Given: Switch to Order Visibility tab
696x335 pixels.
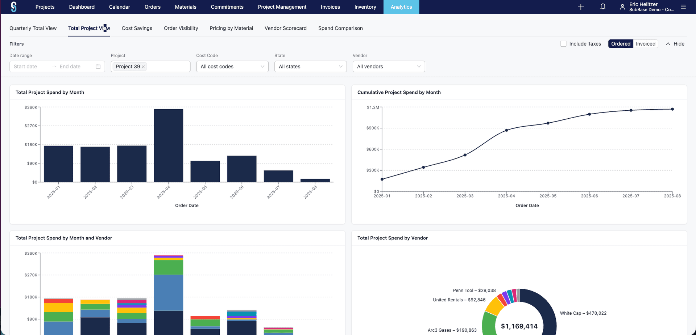Looking at the screenshot, I should coord(181,28).
